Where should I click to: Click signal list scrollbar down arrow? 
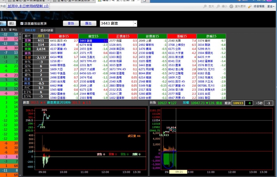(x=20, y=175)
